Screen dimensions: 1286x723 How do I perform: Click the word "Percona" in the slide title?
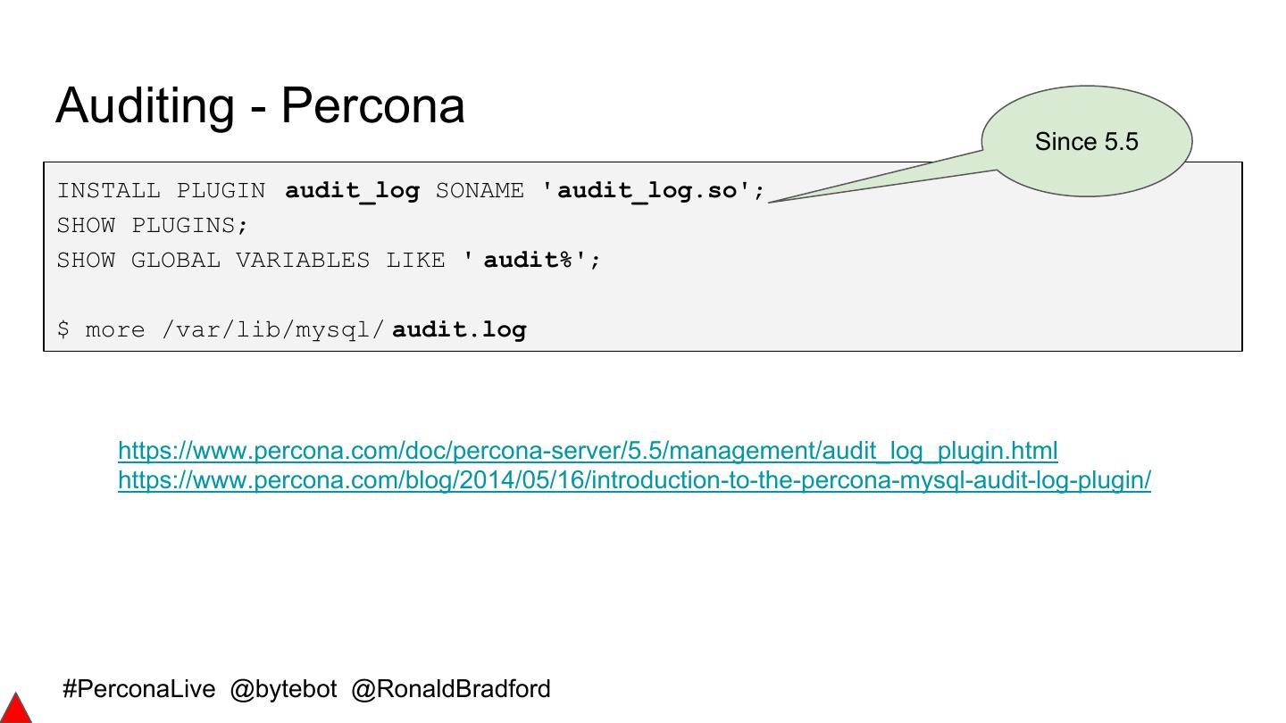coord(372,105)
